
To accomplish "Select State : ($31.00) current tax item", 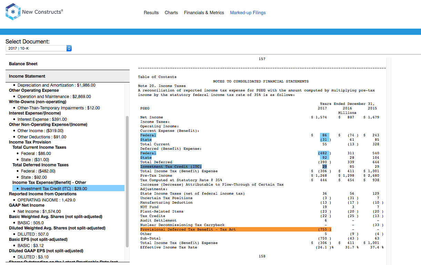I will (x=35, y=160).
